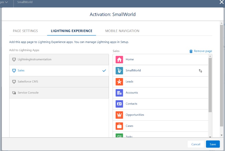Click the SmallWorld tab in the header
The height and width of the screenshot is (151, 225).
coord(25,2)
